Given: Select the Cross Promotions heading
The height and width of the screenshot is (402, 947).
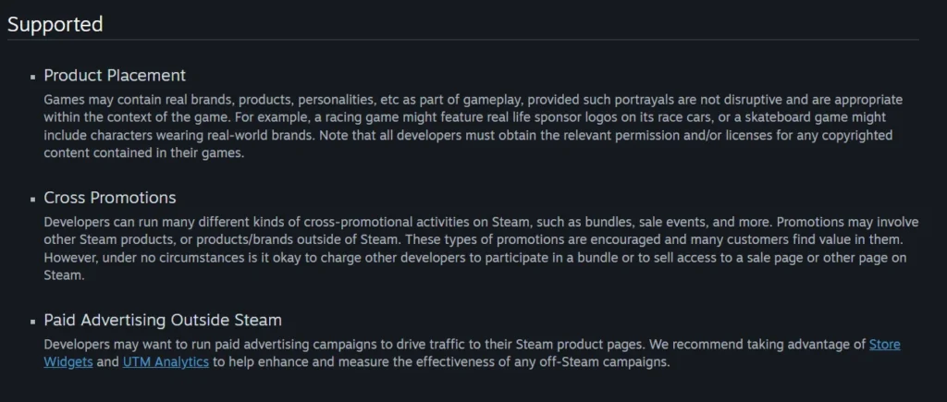Looking at the screenshot, I should [x=109, y=198].
